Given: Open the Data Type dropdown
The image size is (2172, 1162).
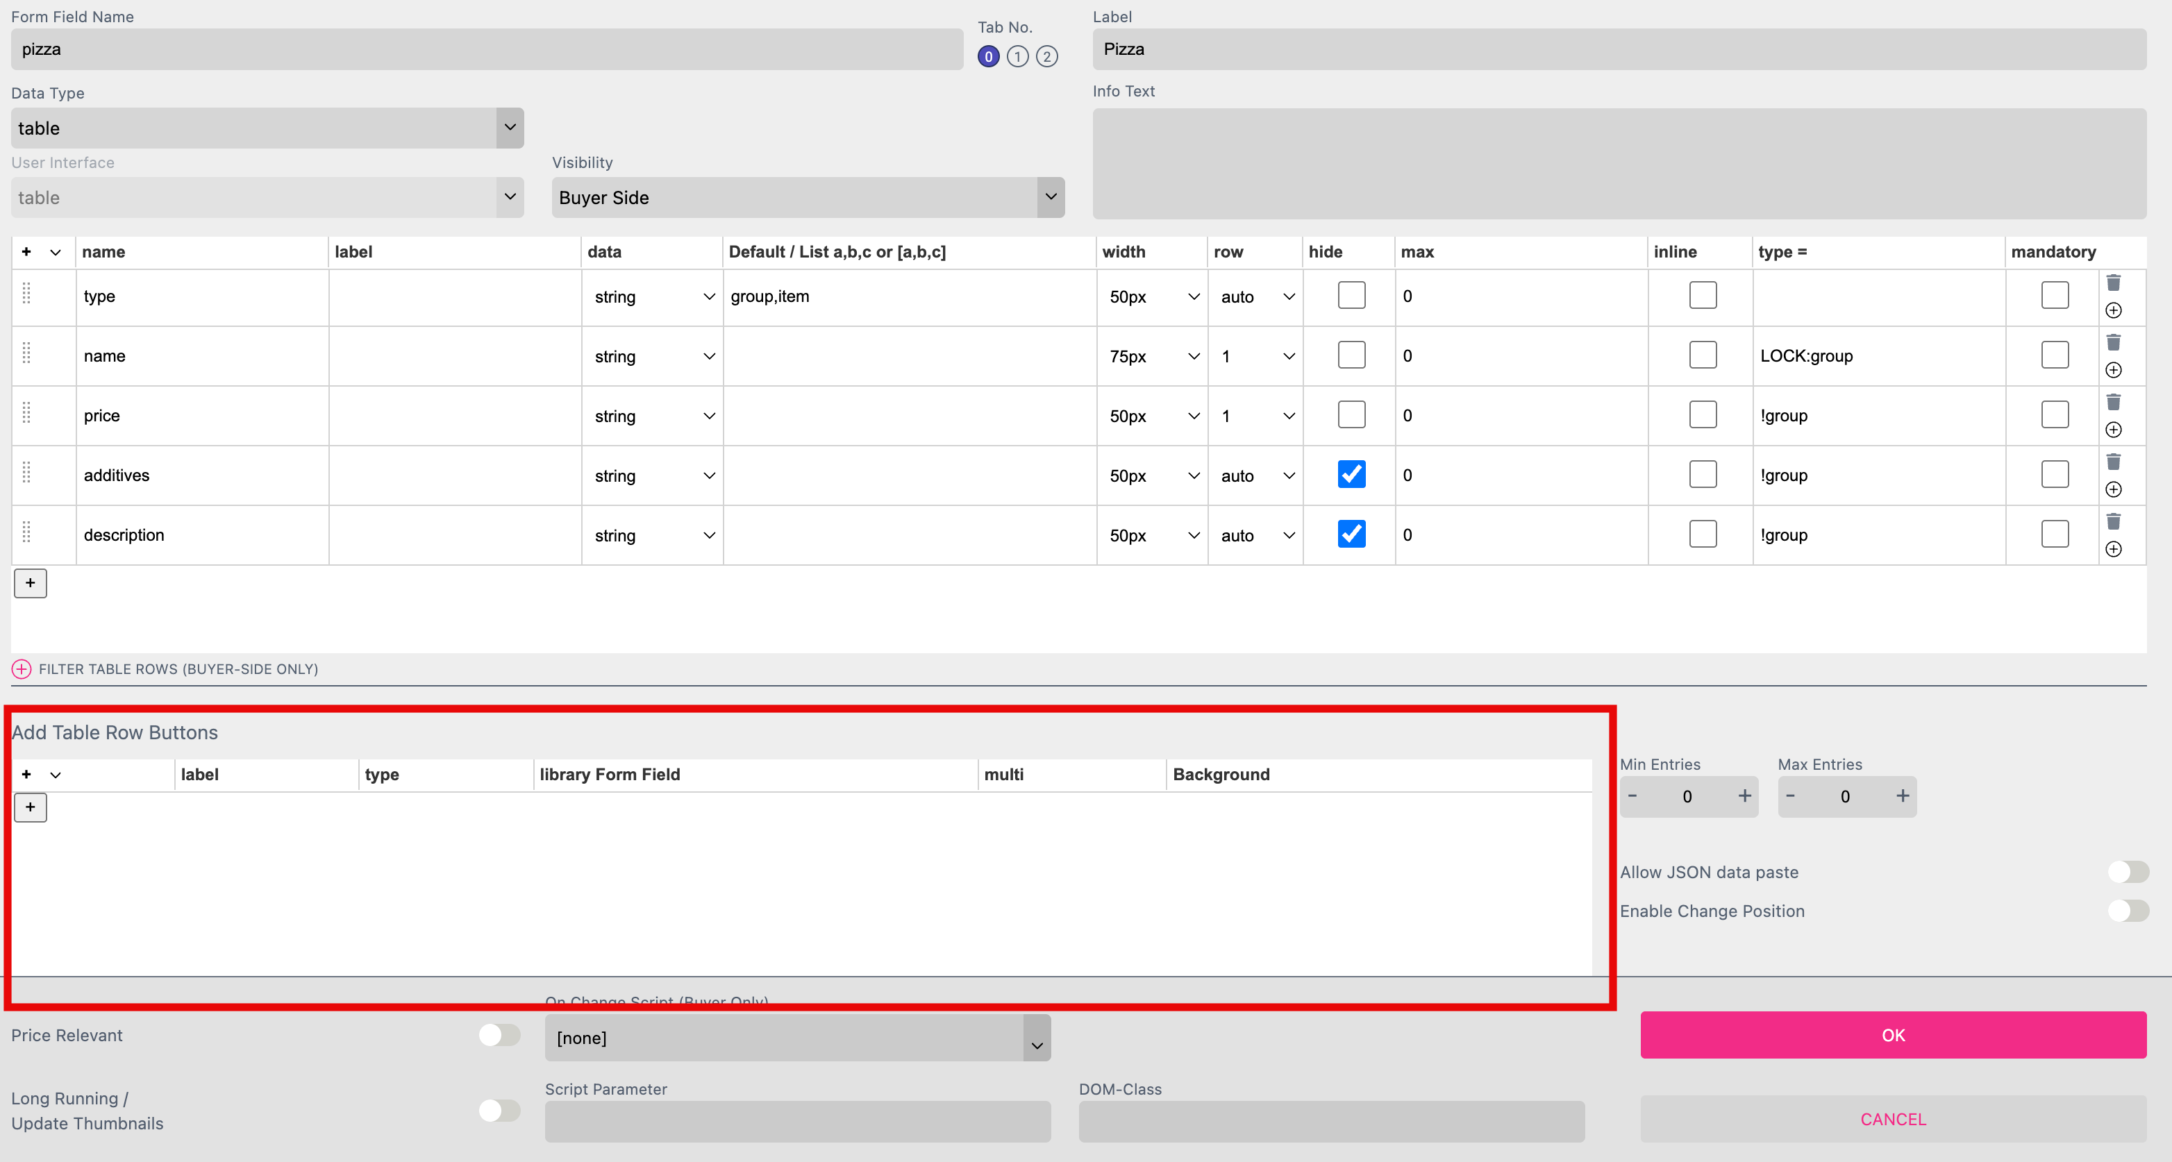Looking at the screenshot, I should click(267, 128).
